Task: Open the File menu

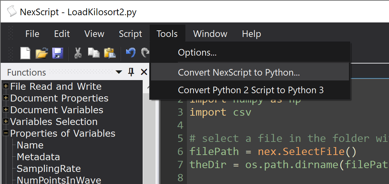Action: pos(32,34)
